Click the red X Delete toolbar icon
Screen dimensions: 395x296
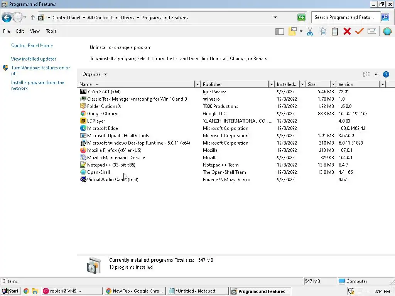tap(347, 32)
